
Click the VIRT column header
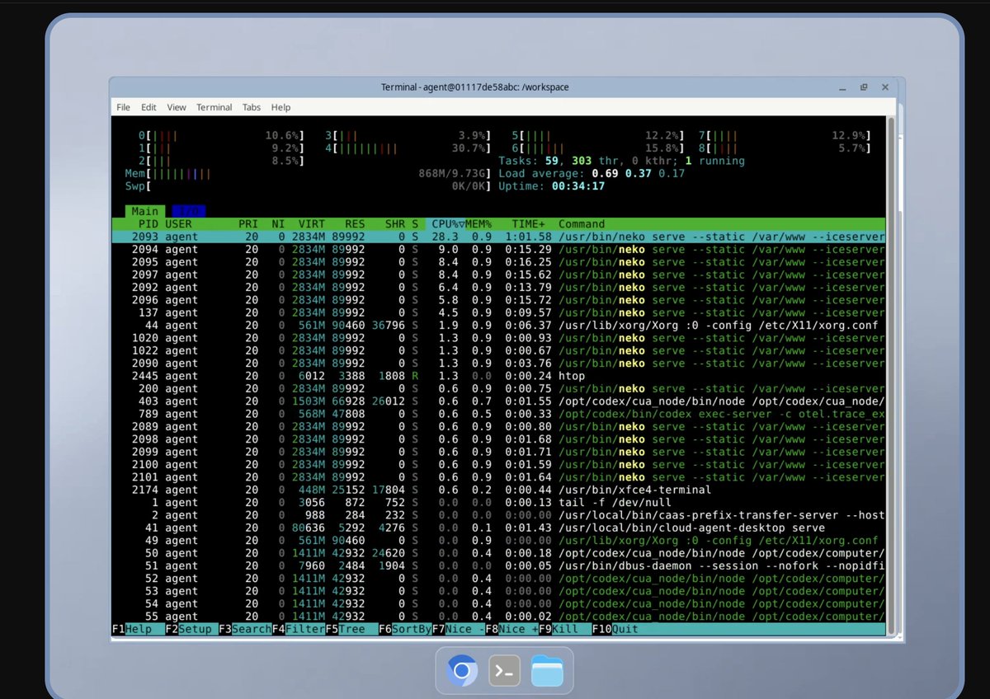311,224
